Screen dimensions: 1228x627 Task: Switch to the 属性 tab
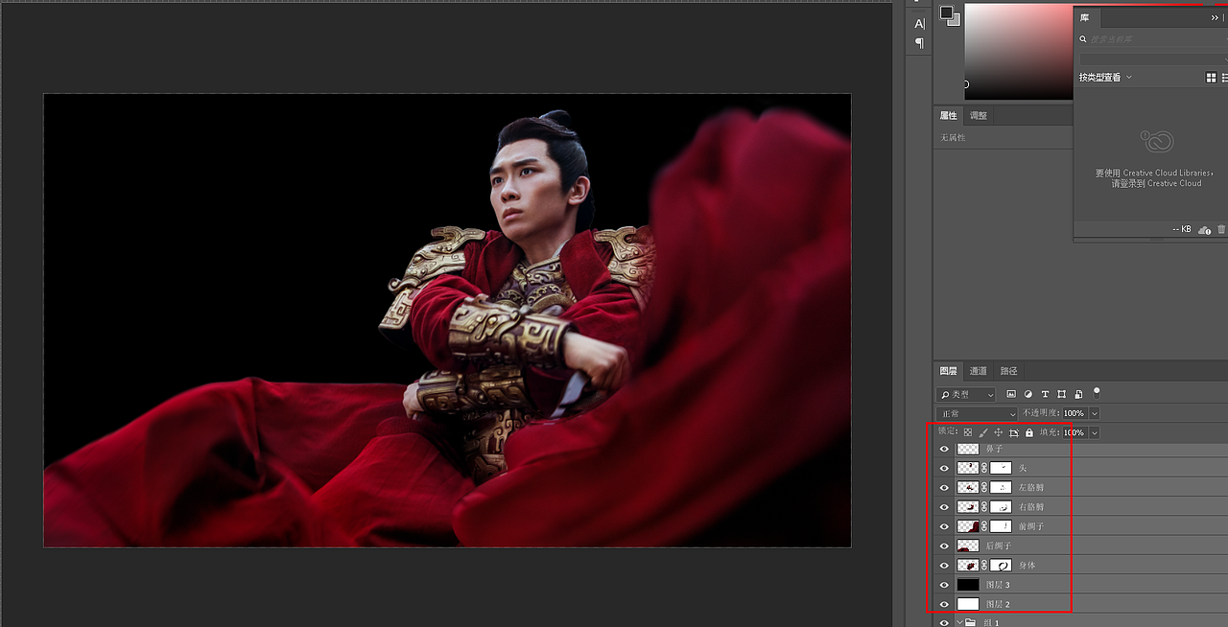pyautogui.click(x=948, y=115)
